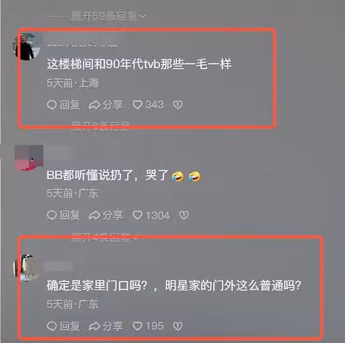Screen dimensions: 345x343
Task: Reply to the 确定是家里门口吗 comment
Action: (63, 326)
